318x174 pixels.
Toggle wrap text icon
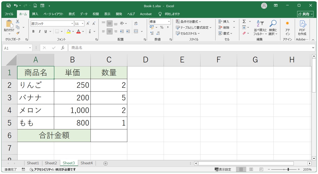click(x=136, y=24)
